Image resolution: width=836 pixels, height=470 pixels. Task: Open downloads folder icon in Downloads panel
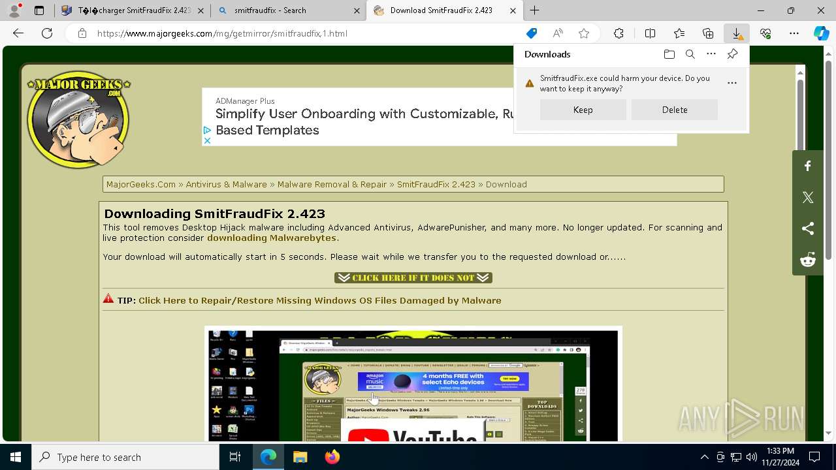pos(669,54)
